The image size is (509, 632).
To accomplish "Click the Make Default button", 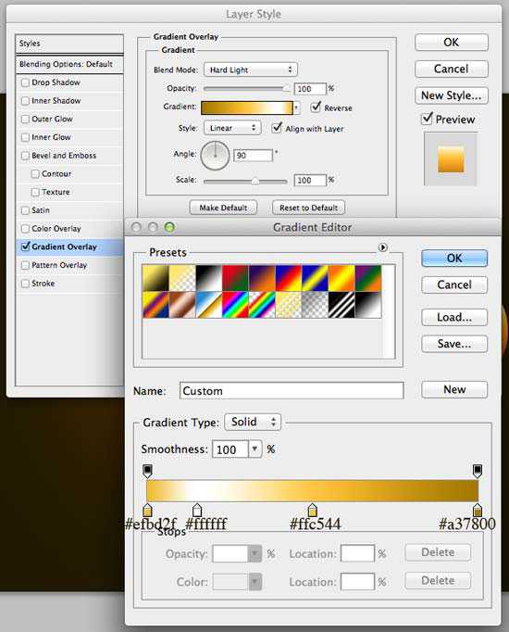I will coord(223,208).
